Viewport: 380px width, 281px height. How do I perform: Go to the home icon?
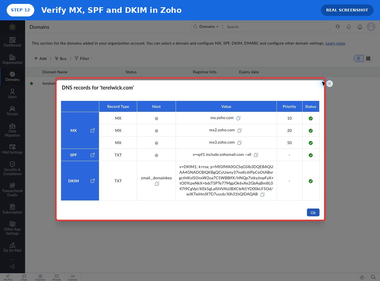point(360,27)
